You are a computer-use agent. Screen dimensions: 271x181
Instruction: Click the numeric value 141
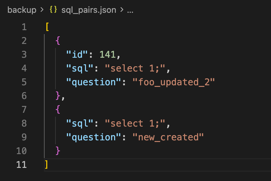click(108, 54)
